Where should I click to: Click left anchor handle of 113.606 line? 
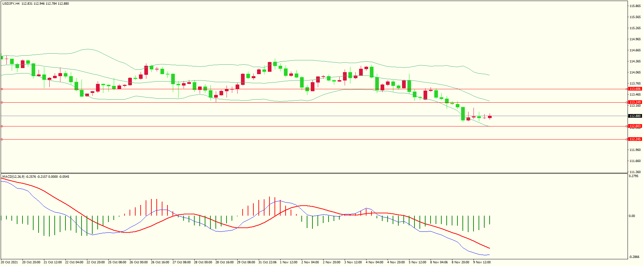click(x=2, y=89)
